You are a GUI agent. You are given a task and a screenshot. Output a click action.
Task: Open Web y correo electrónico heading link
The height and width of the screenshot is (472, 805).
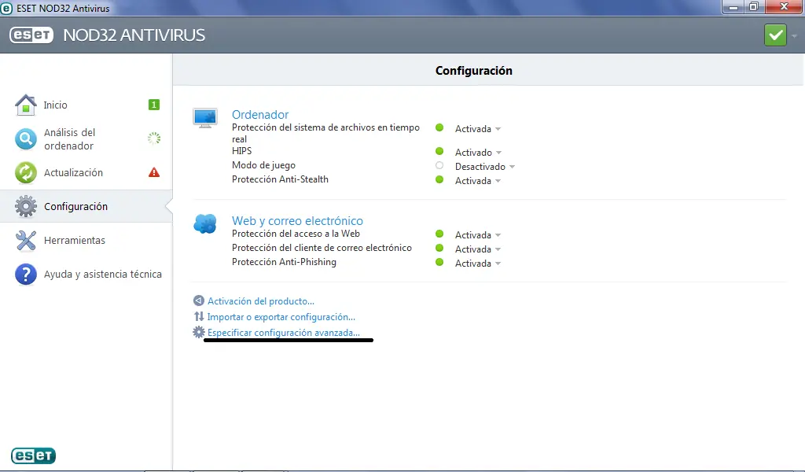[x=297, y=221]
